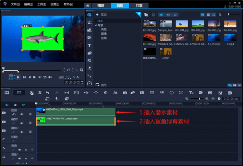This screenshot has height=166, width=243.
Task: Open the Color grading wheel icon
Action: click(x=106, y=93)
